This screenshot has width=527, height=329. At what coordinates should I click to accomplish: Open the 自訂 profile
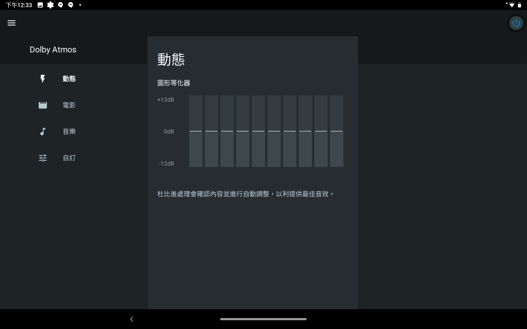pos(69,158)
